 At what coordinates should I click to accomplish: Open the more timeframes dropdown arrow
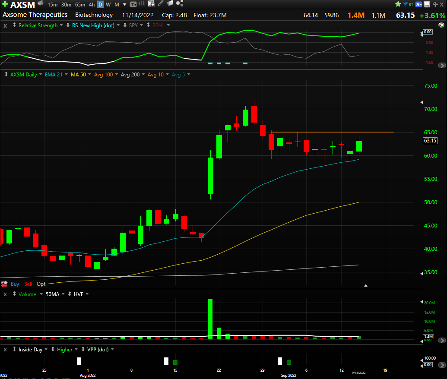[x=124, y=5]
